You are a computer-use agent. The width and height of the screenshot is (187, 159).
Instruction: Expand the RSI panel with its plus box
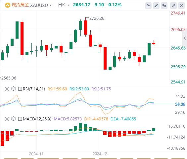point(20,89)
